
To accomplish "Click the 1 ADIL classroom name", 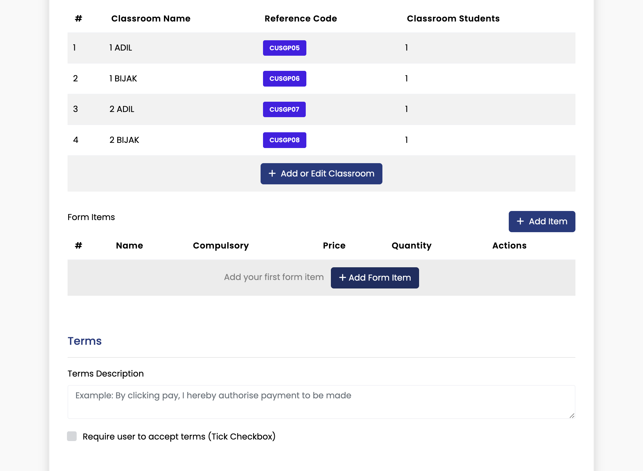I will click(x=121, y=48).
